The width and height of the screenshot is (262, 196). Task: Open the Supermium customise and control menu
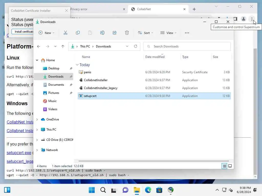pyautogui.click(x=252, y=19)
